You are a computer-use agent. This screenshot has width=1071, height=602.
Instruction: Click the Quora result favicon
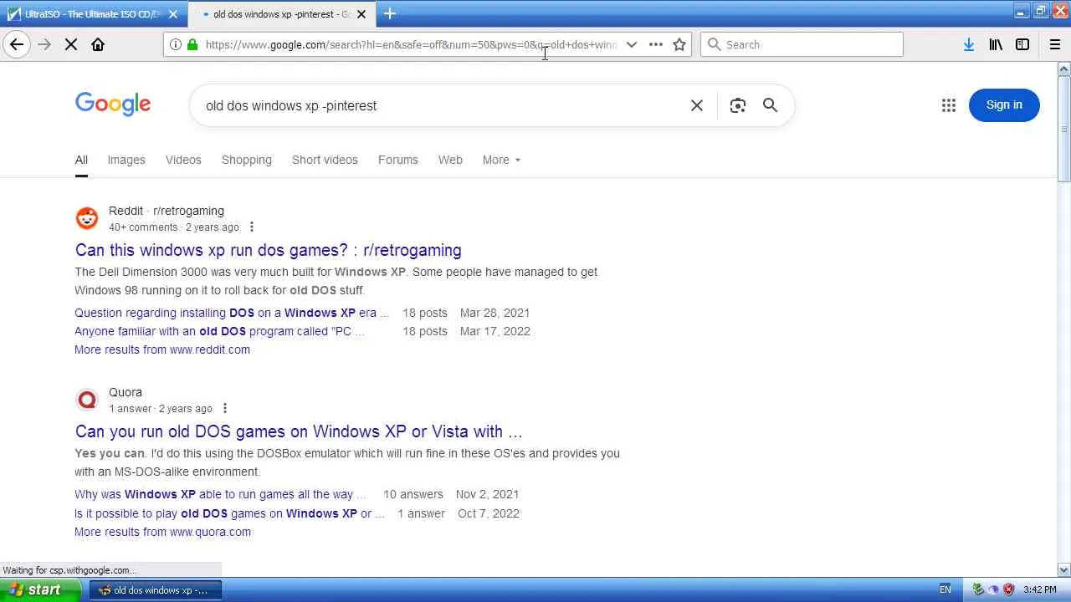coord(87,400)
